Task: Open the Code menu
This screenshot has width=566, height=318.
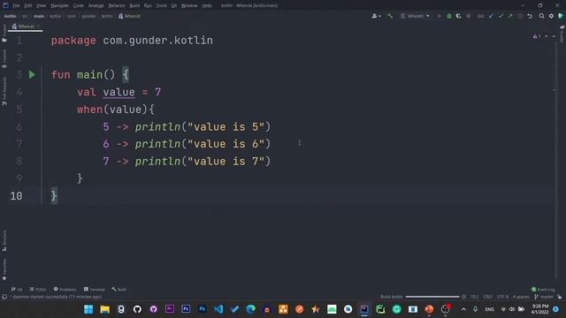Action: click(79, 6)
